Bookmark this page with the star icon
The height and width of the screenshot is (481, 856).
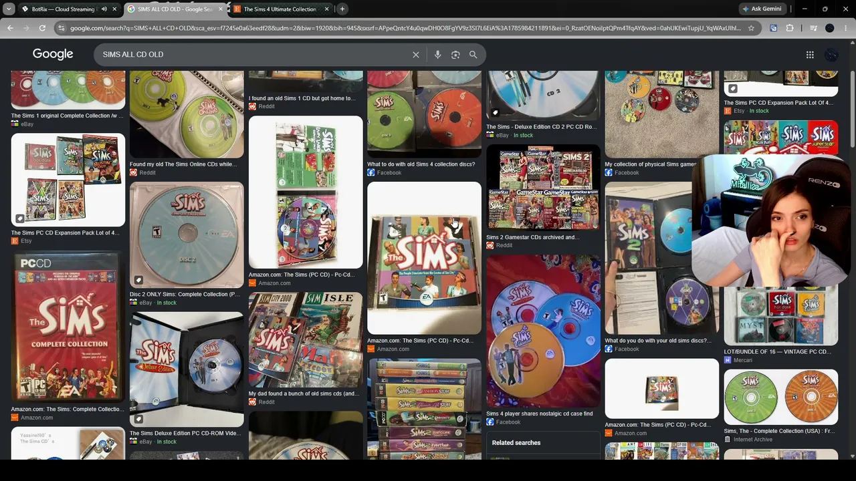click(751, 28)
